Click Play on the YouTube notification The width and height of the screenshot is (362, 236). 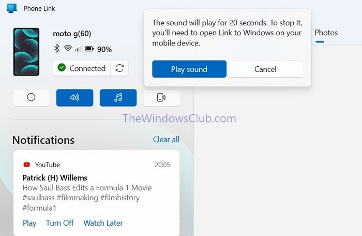click(x=29, y=223)
